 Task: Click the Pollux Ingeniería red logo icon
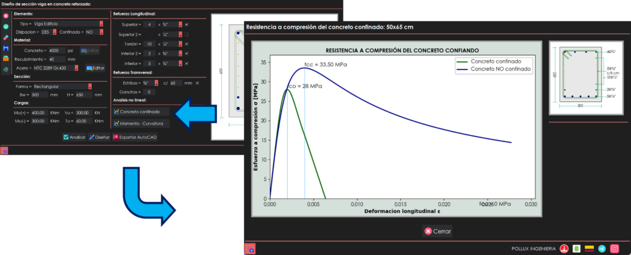pyautogui.click(x=564, y=248)
